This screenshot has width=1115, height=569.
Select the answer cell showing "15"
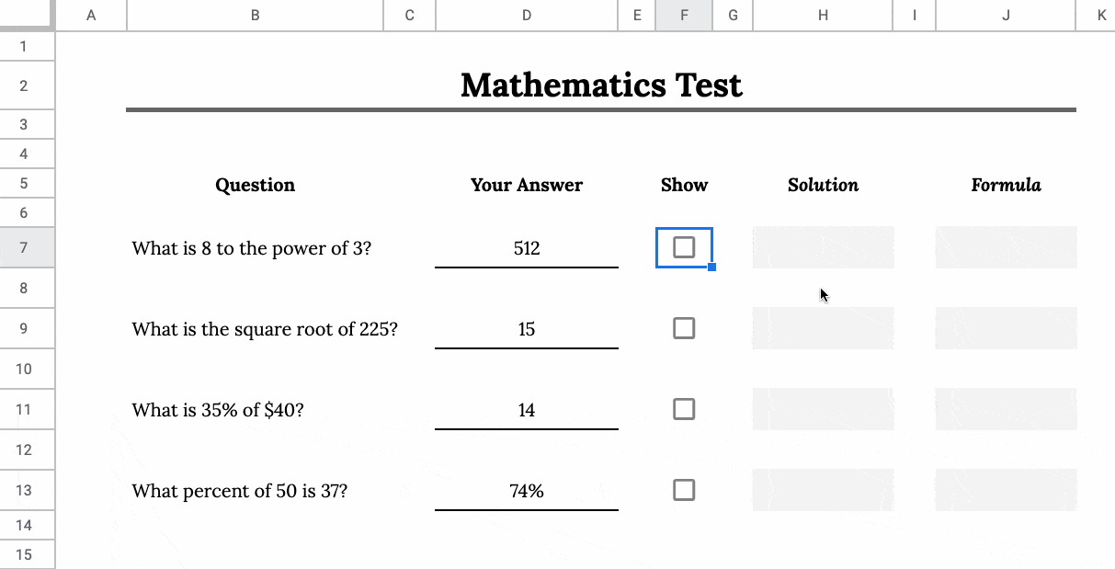[526, 328]
